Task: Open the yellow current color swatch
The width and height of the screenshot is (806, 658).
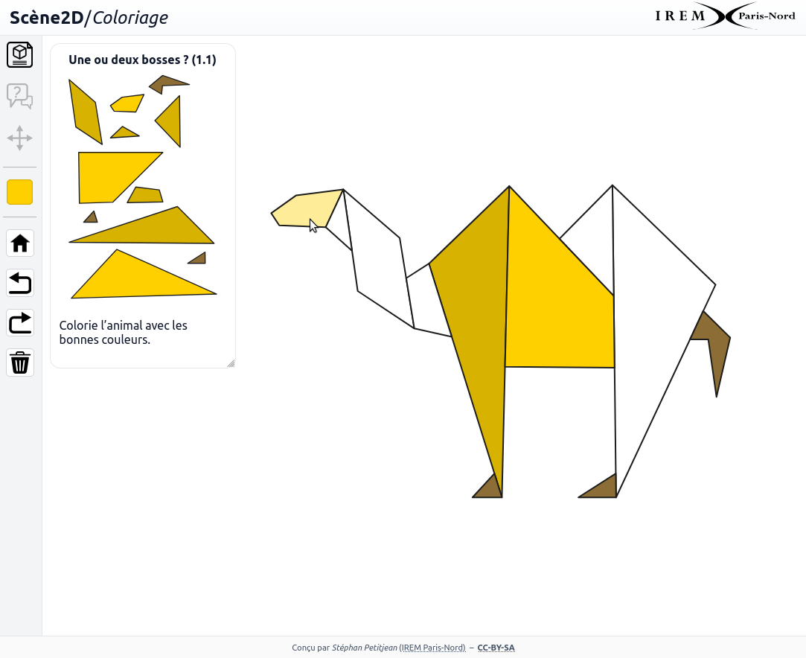Action: pyautogui.click(x=19, y=192)
